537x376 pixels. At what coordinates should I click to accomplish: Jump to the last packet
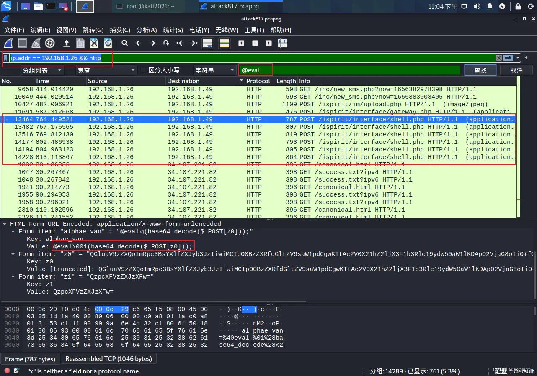pos(194,43)
